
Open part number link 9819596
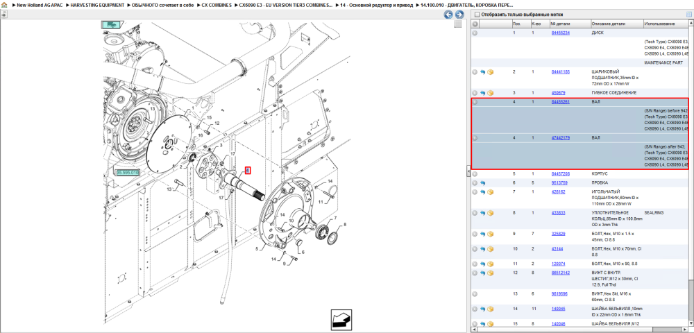(x=559, y=293)
